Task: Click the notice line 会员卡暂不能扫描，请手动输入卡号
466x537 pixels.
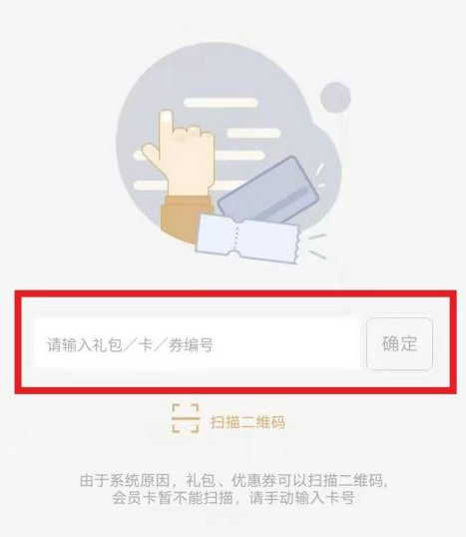Action: point(233,498)
